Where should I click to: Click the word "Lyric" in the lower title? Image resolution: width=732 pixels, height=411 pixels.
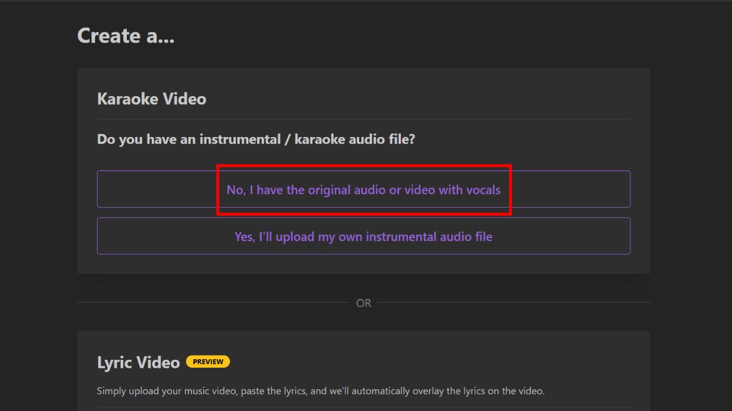pos(117,363)
